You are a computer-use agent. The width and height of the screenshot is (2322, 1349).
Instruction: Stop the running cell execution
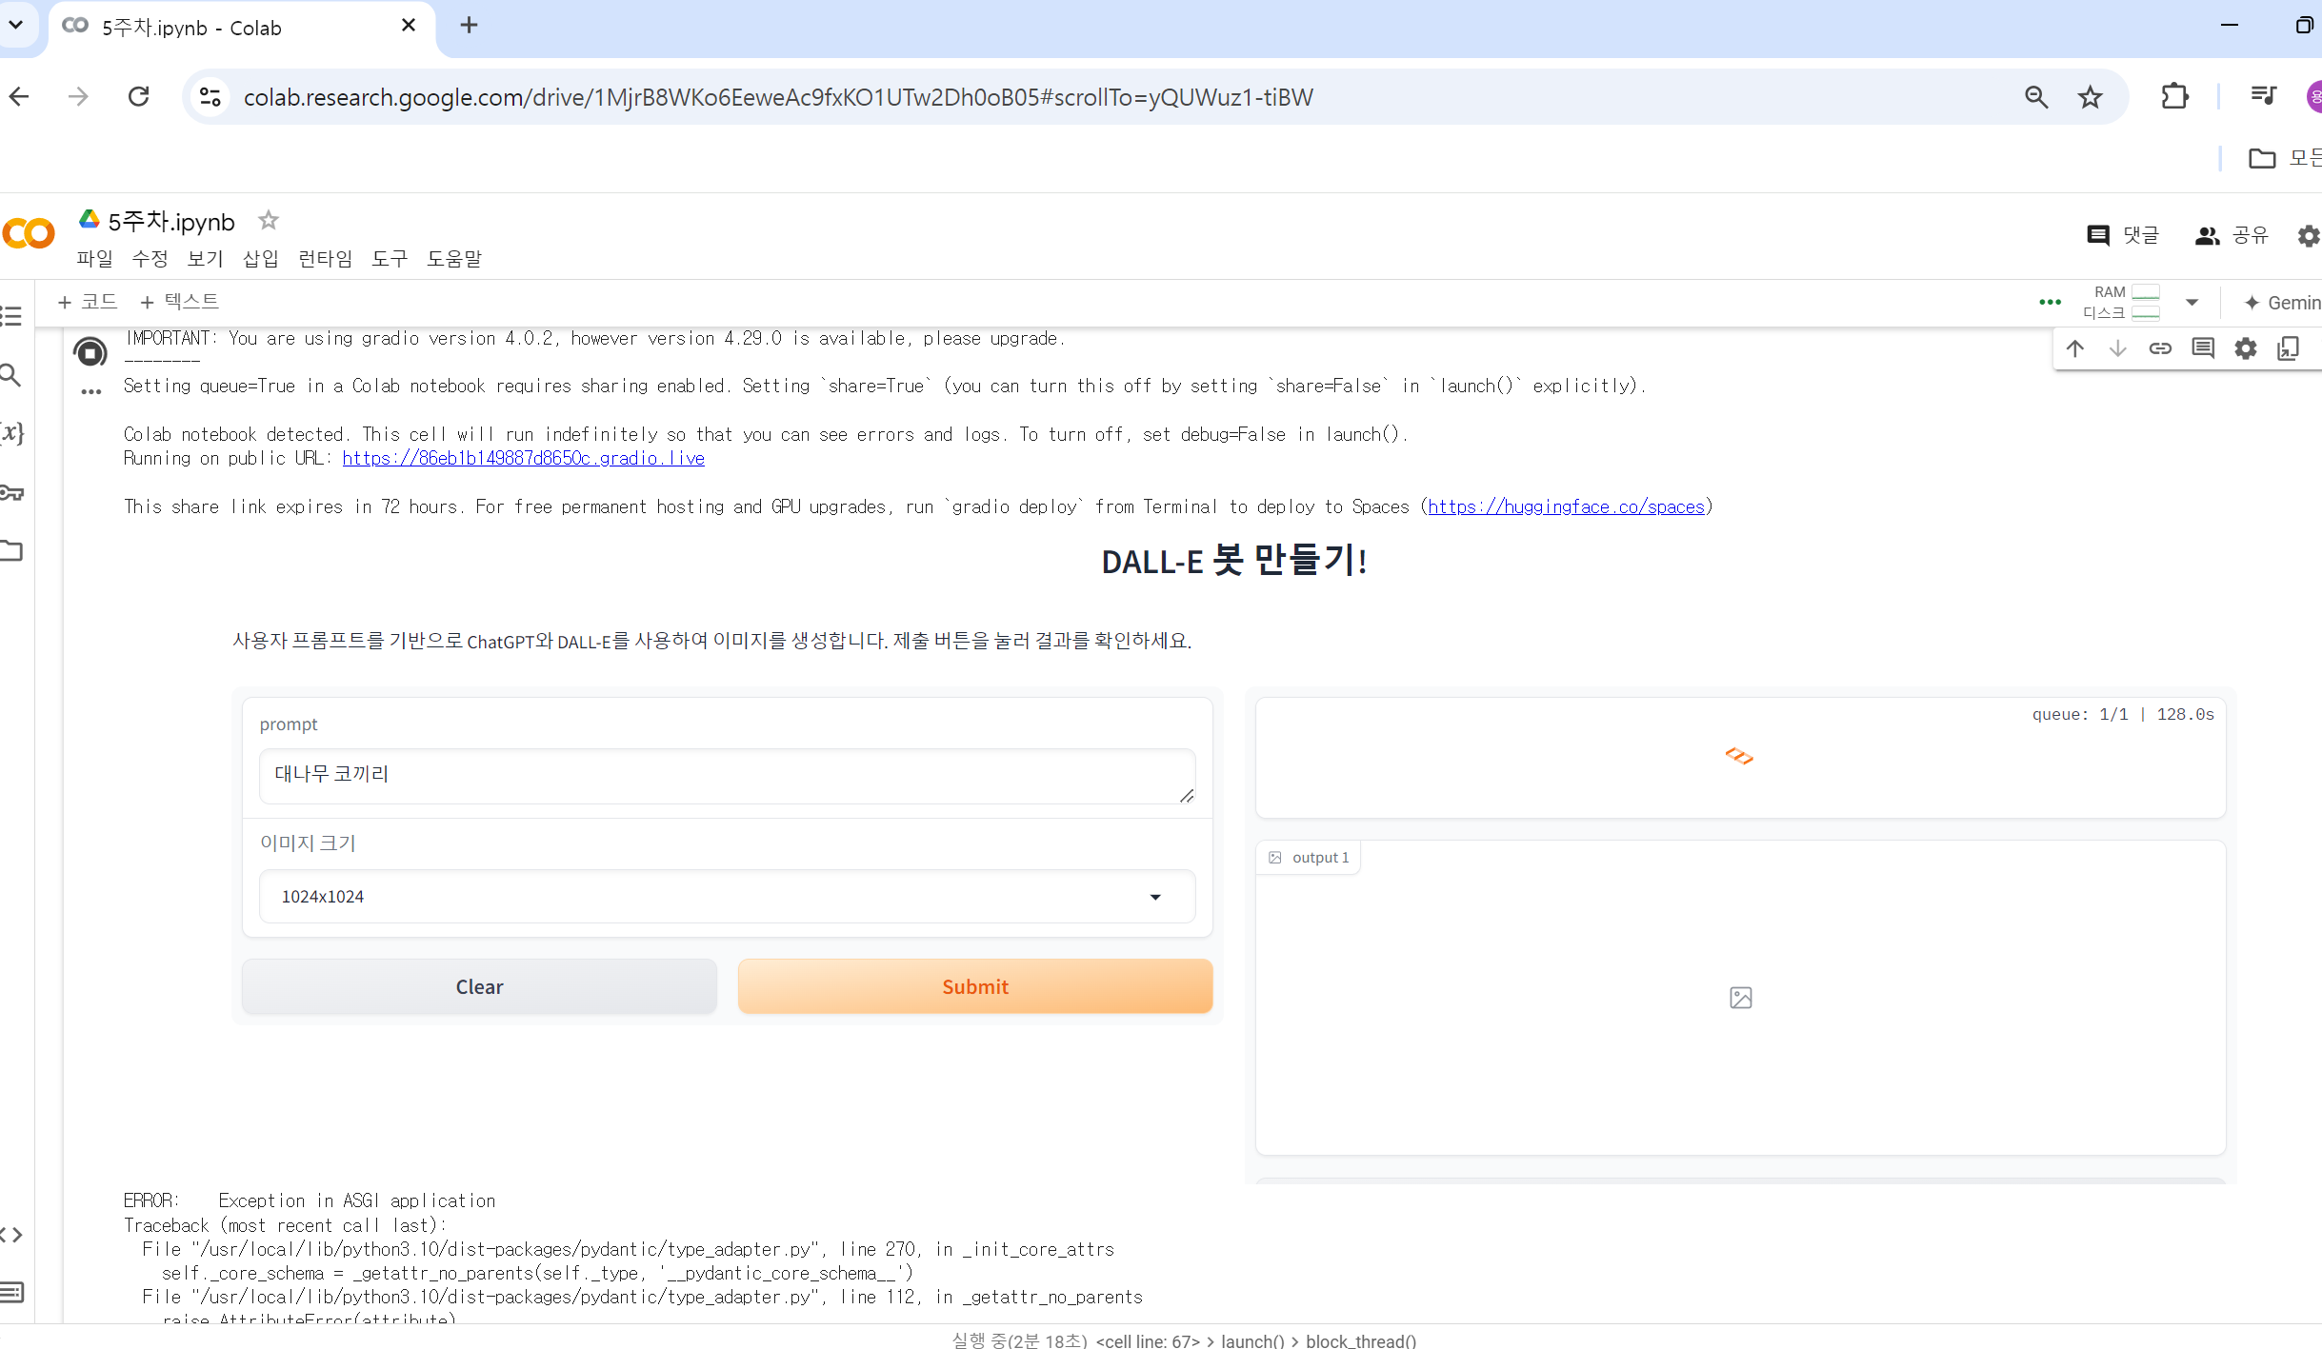click(x=90, y=353)
